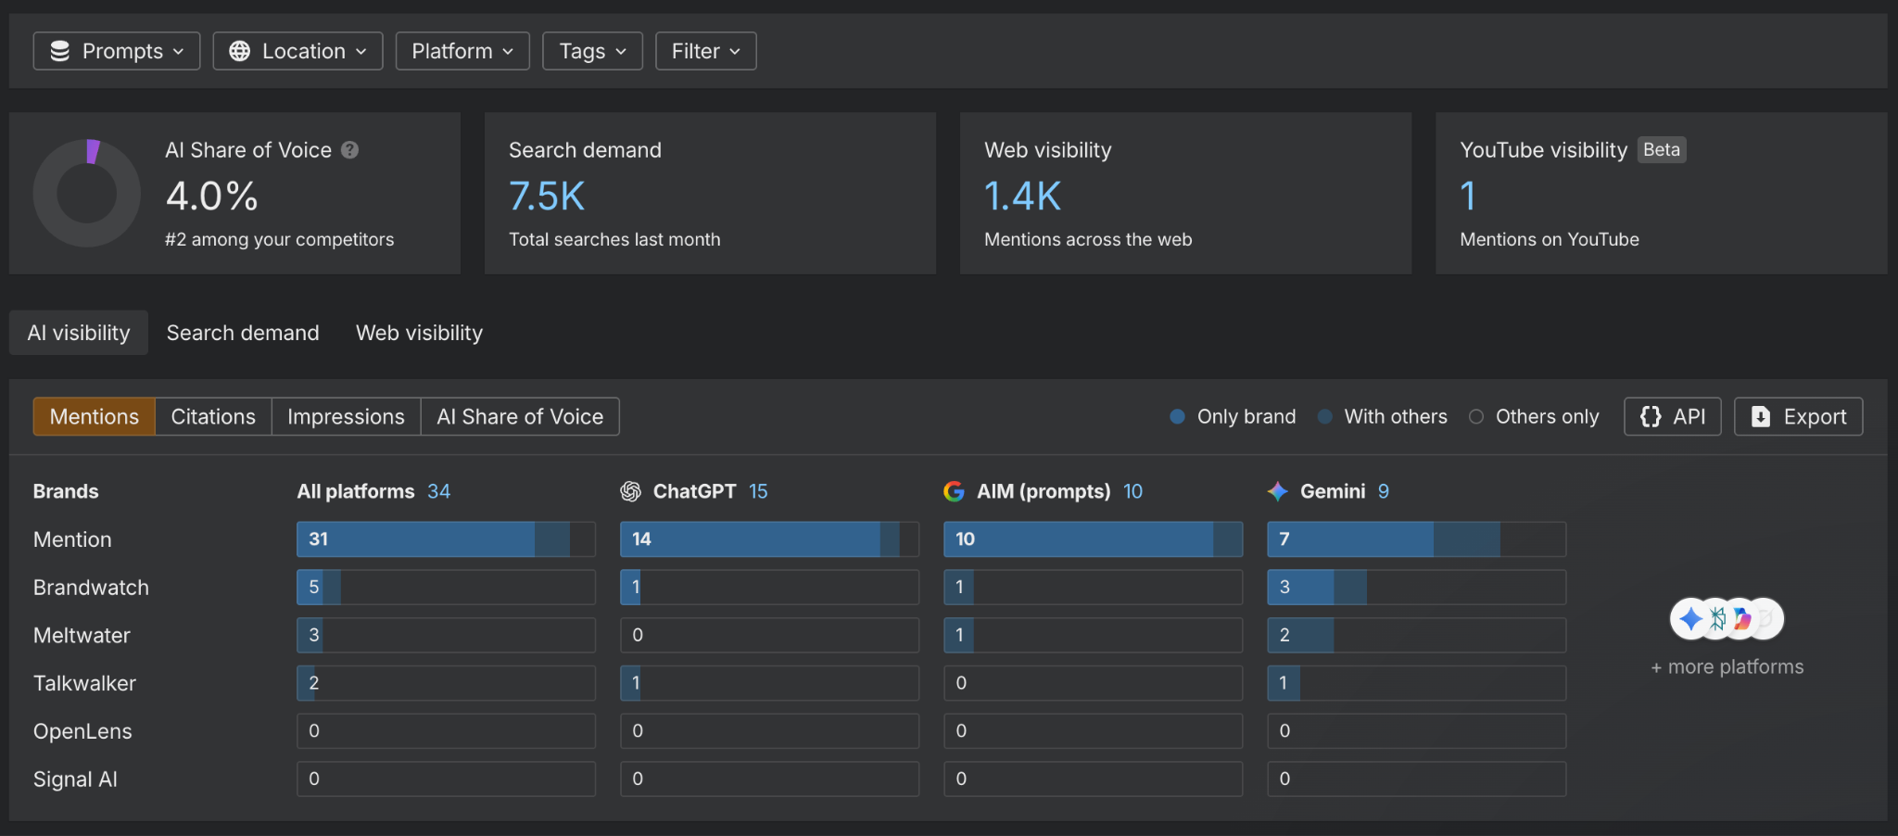The image size is (1898, 836).
Task: Click '#2 among your competitors' text
Action: [280, 239]
